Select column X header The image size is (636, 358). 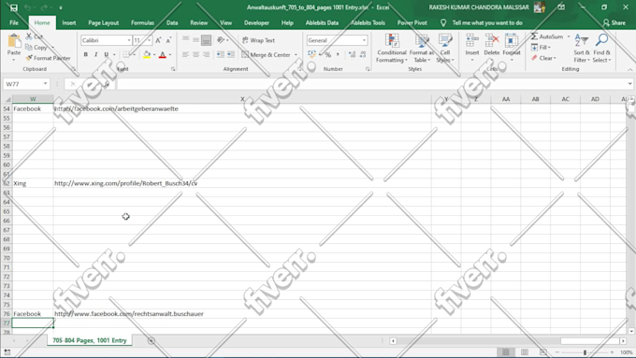point(242,99)
